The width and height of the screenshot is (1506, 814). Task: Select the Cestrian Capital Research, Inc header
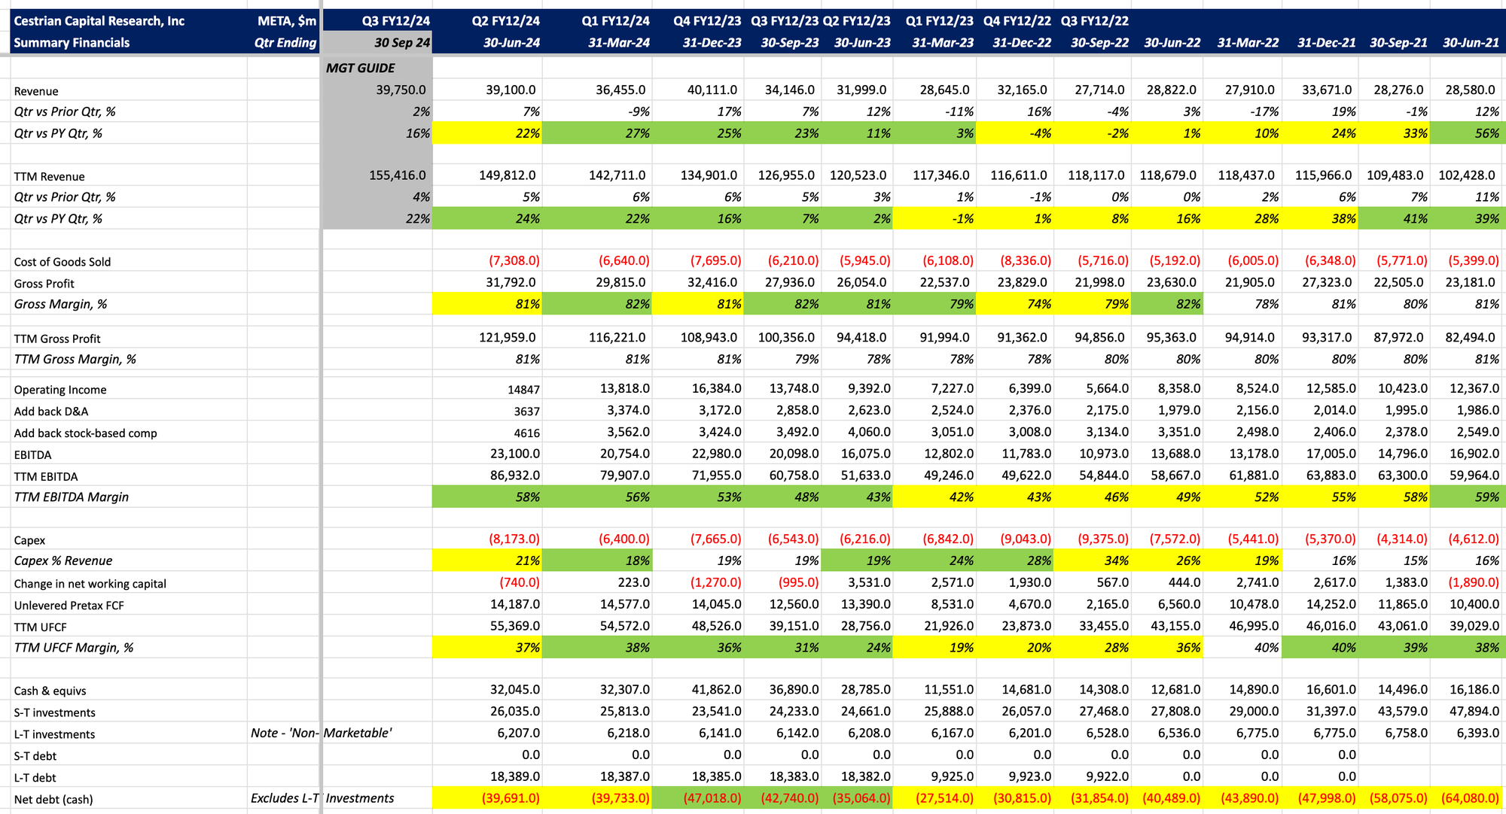click(x=99, y=21)
